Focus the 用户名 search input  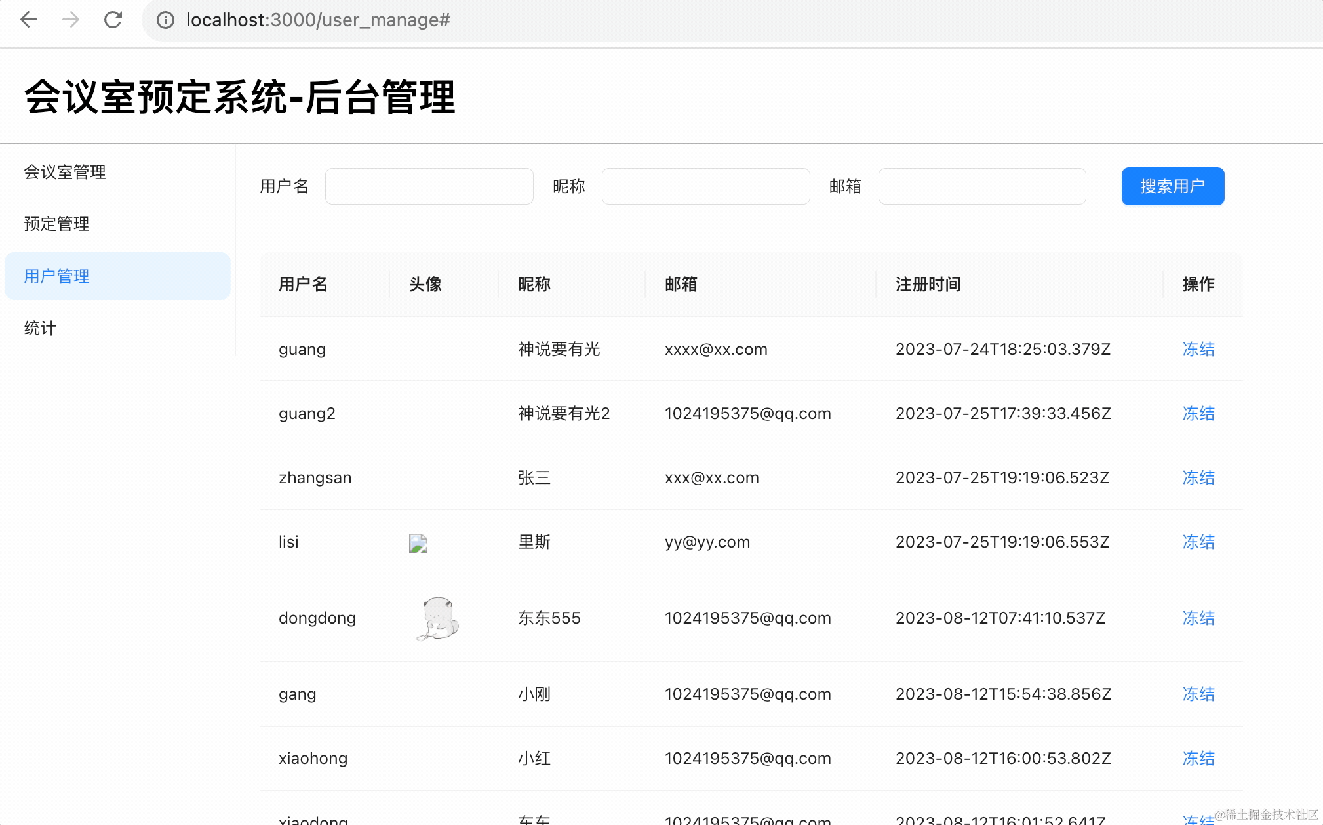[429, 186]
